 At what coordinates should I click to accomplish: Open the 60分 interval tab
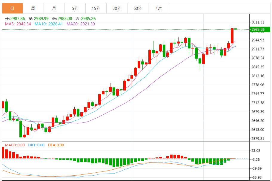click(x=138, y=8)
